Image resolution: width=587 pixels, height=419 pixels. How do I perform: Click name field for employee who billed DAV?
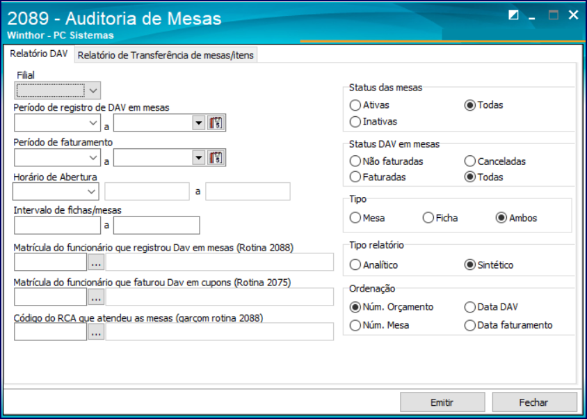tap(220, 297)
